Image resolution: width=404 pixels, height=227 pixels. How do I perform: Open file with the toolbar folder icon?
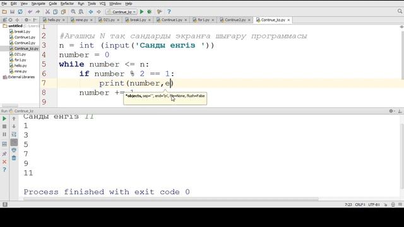click(x=4, y=12)
